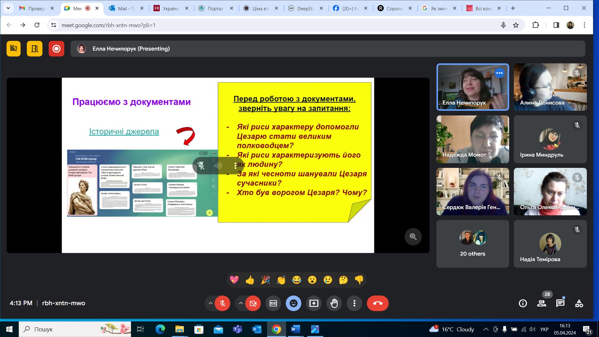Send crying face reaction

(328, 280)
